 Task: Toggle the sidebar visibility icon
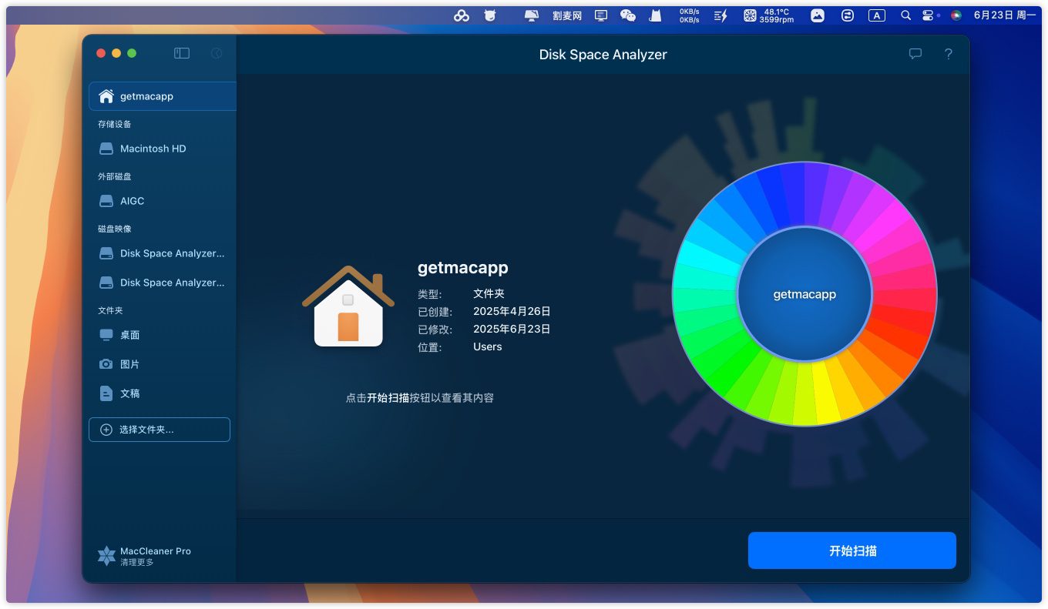click(x=182, y=53)
